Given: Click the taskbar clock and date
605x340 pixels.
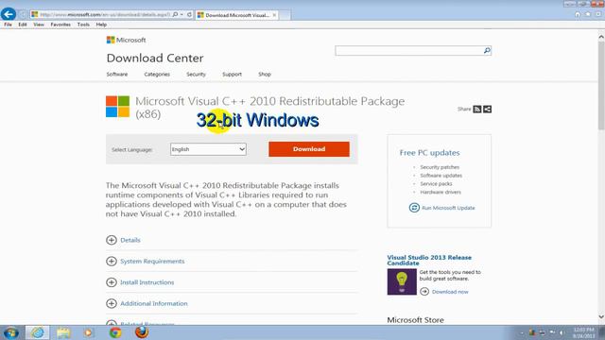Looking at the screenshot, I should [x=584, y=332].
